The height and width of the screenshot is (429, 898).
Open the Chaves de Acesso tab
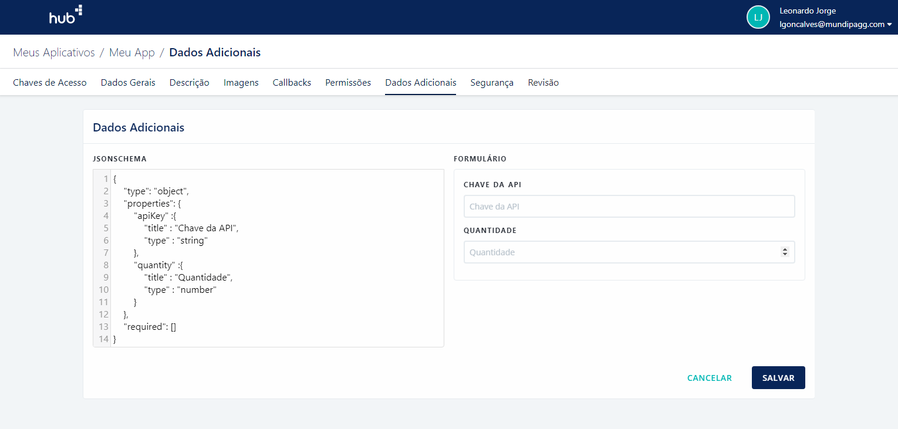point(50,83)
